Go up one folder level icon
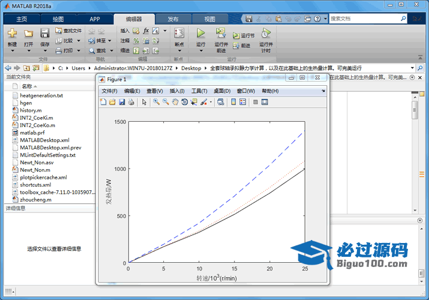 pos(26,68)
